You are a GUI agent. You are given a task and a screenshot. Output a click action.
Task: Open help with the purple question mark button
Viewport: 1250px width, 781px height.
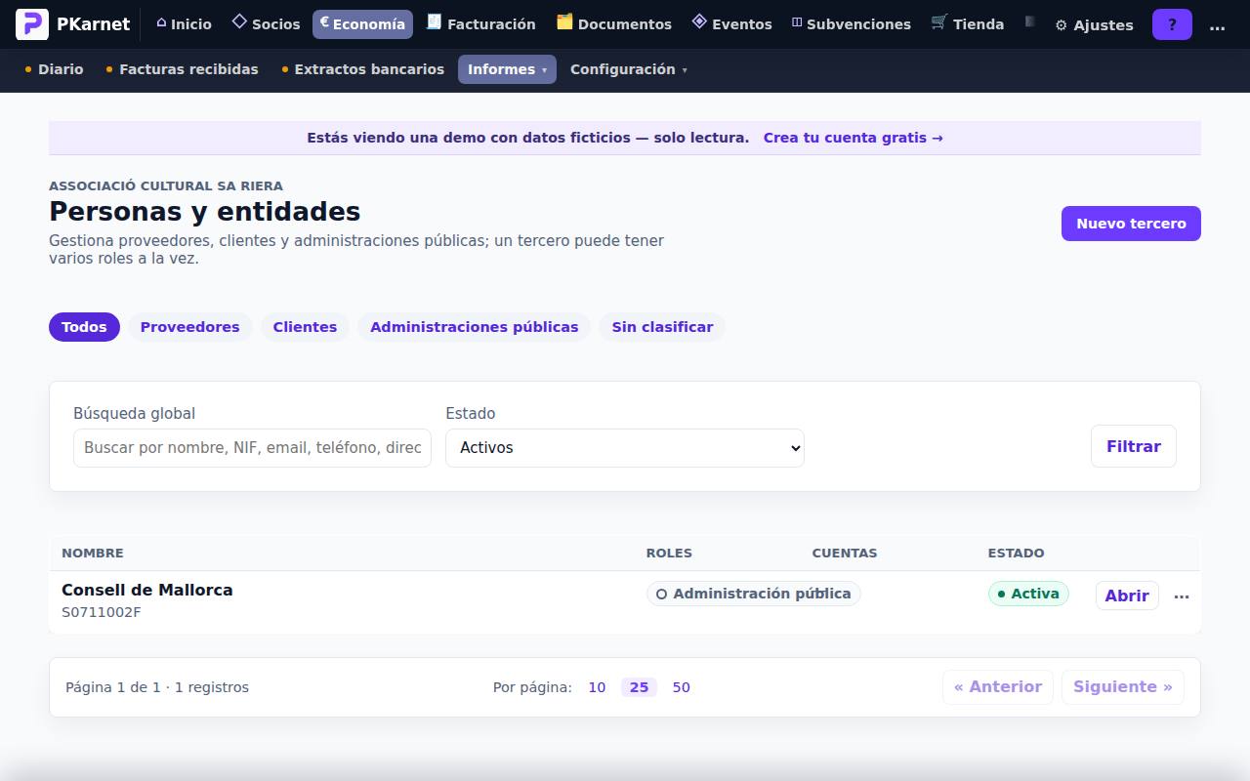click(1172, 24)
